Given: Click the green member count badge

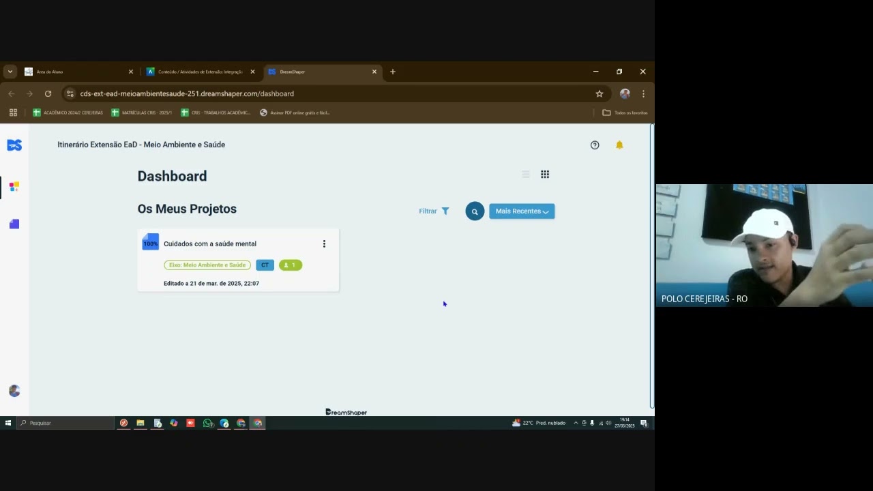Looking at the screenshot, I should point(291,265).
